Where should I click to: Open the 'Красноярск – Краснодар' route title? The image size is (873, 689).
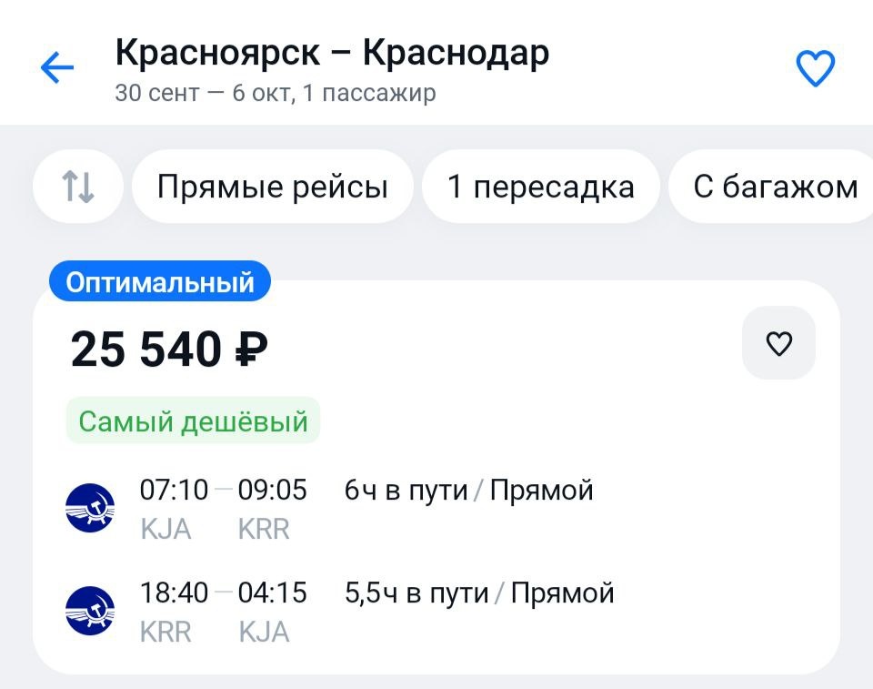[x=332, y=53]
